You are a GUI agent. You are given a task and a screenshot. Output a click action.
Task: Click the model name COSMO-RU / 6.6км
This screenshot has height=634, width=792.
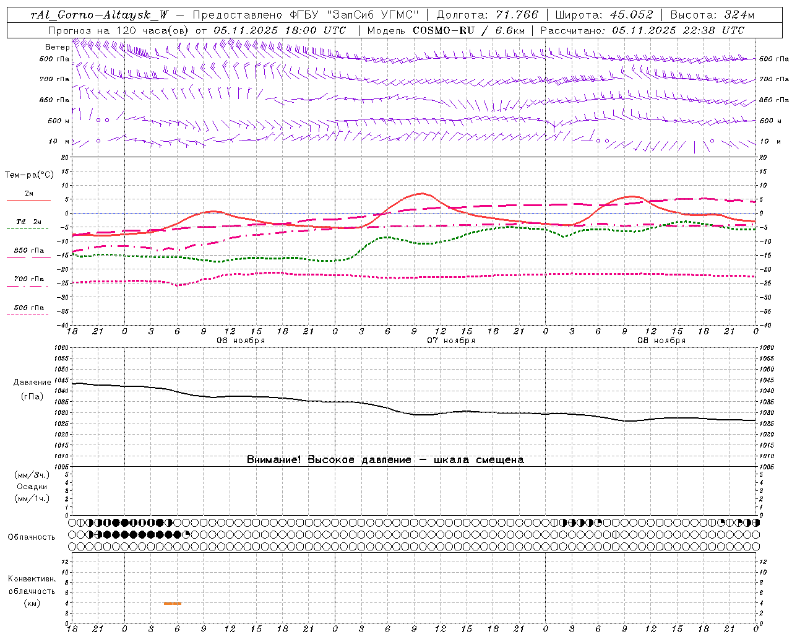click(469, 30)
